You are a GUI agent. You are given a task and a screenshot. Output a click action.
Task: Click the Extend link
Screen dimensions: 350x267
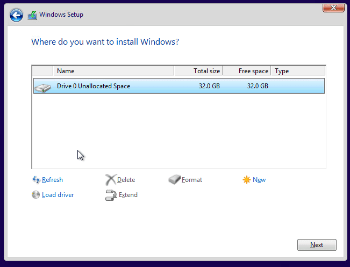point(128,195)
